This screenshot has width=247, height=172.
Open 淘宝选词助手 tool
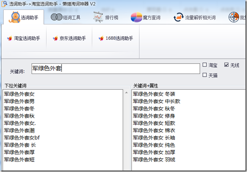24,38
